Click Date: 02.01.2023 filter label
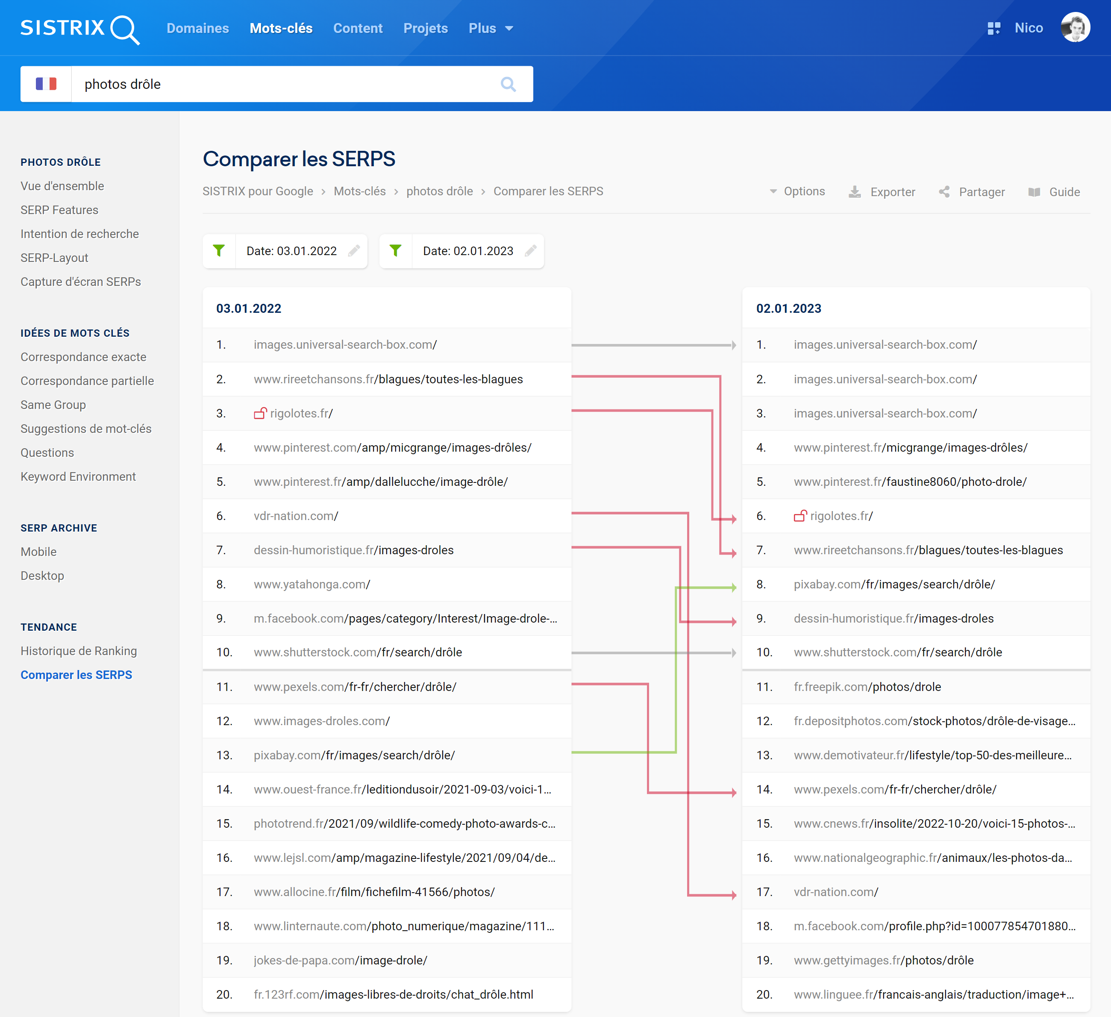The width and height of the screenshot is (1111, 1017). pyautogui.click(x=468, y=251)
